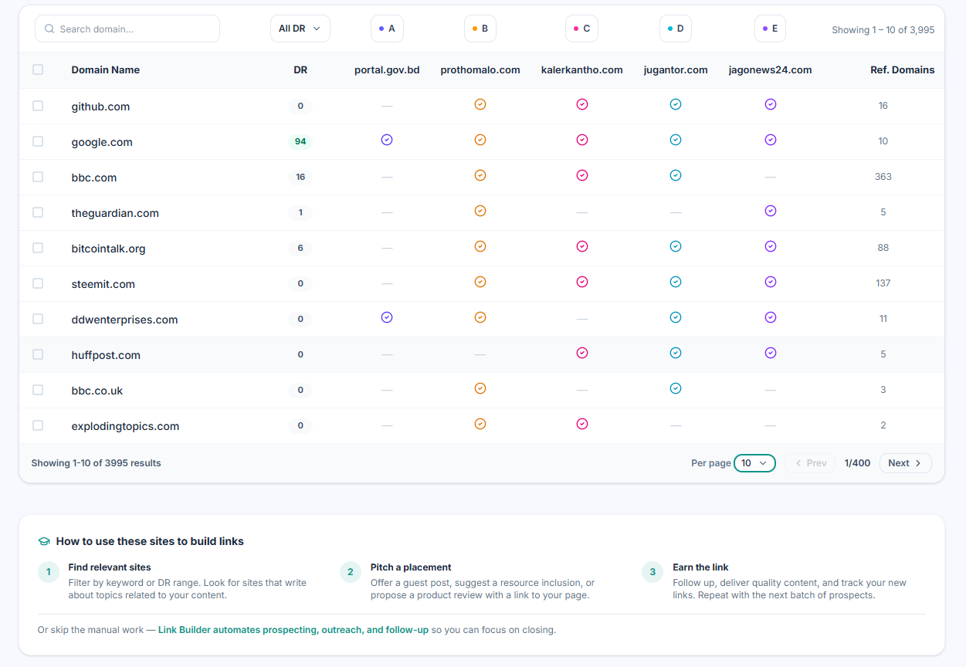The image size is (966, 667).
Task: Check the steemit.com row checkbox
Action: [38, 283]
